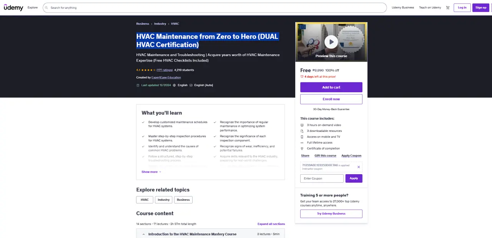The width and height of the screenshot is (492, 238).
Task: Select the Industry related topic tag
Action: pyautogui.click(x=164, y=200)
